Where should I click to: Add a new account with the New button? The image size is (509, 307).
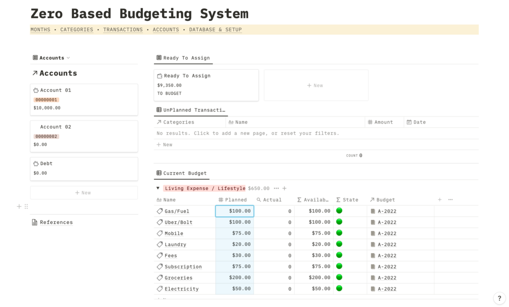(x=84, y=193)
